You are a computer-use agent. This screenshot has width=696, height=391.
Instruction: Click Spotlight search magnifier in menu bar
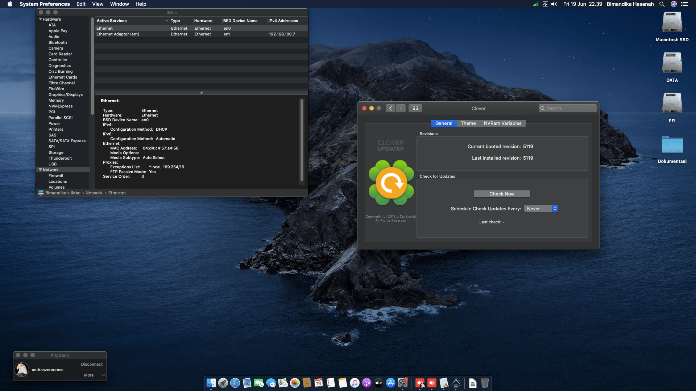coord(662,4)
